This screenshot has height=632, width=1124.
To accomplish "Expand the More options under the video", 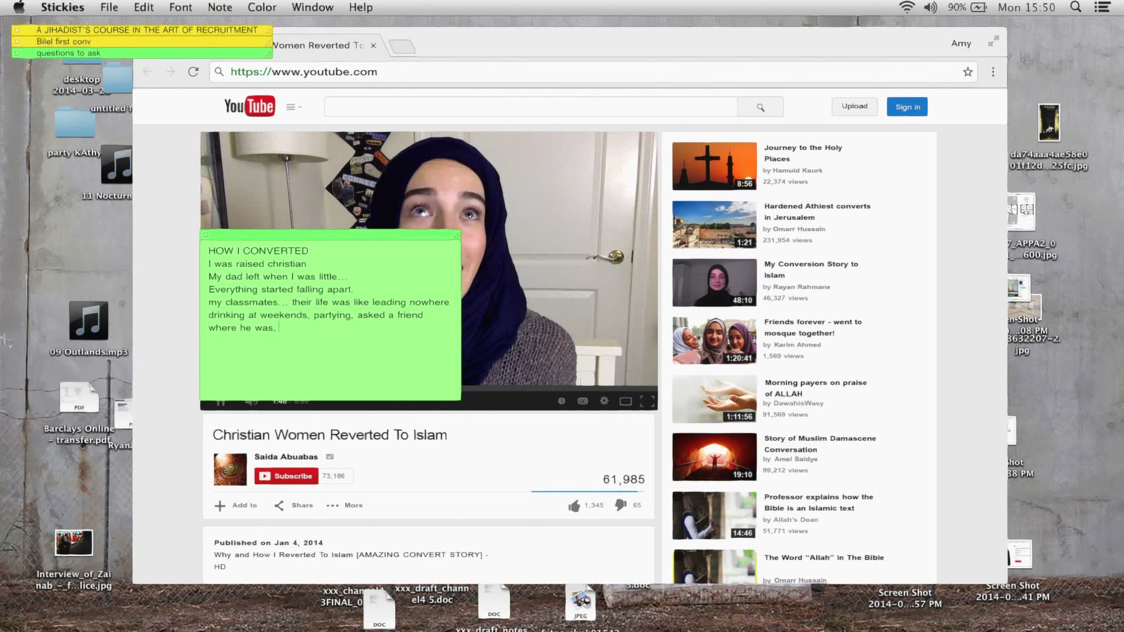I will pyautogui.click(x=345, y=506).
